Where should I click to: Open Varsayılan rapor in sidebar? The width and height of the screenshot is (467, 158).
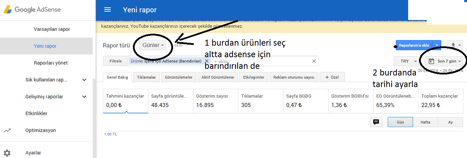point(52,29)
